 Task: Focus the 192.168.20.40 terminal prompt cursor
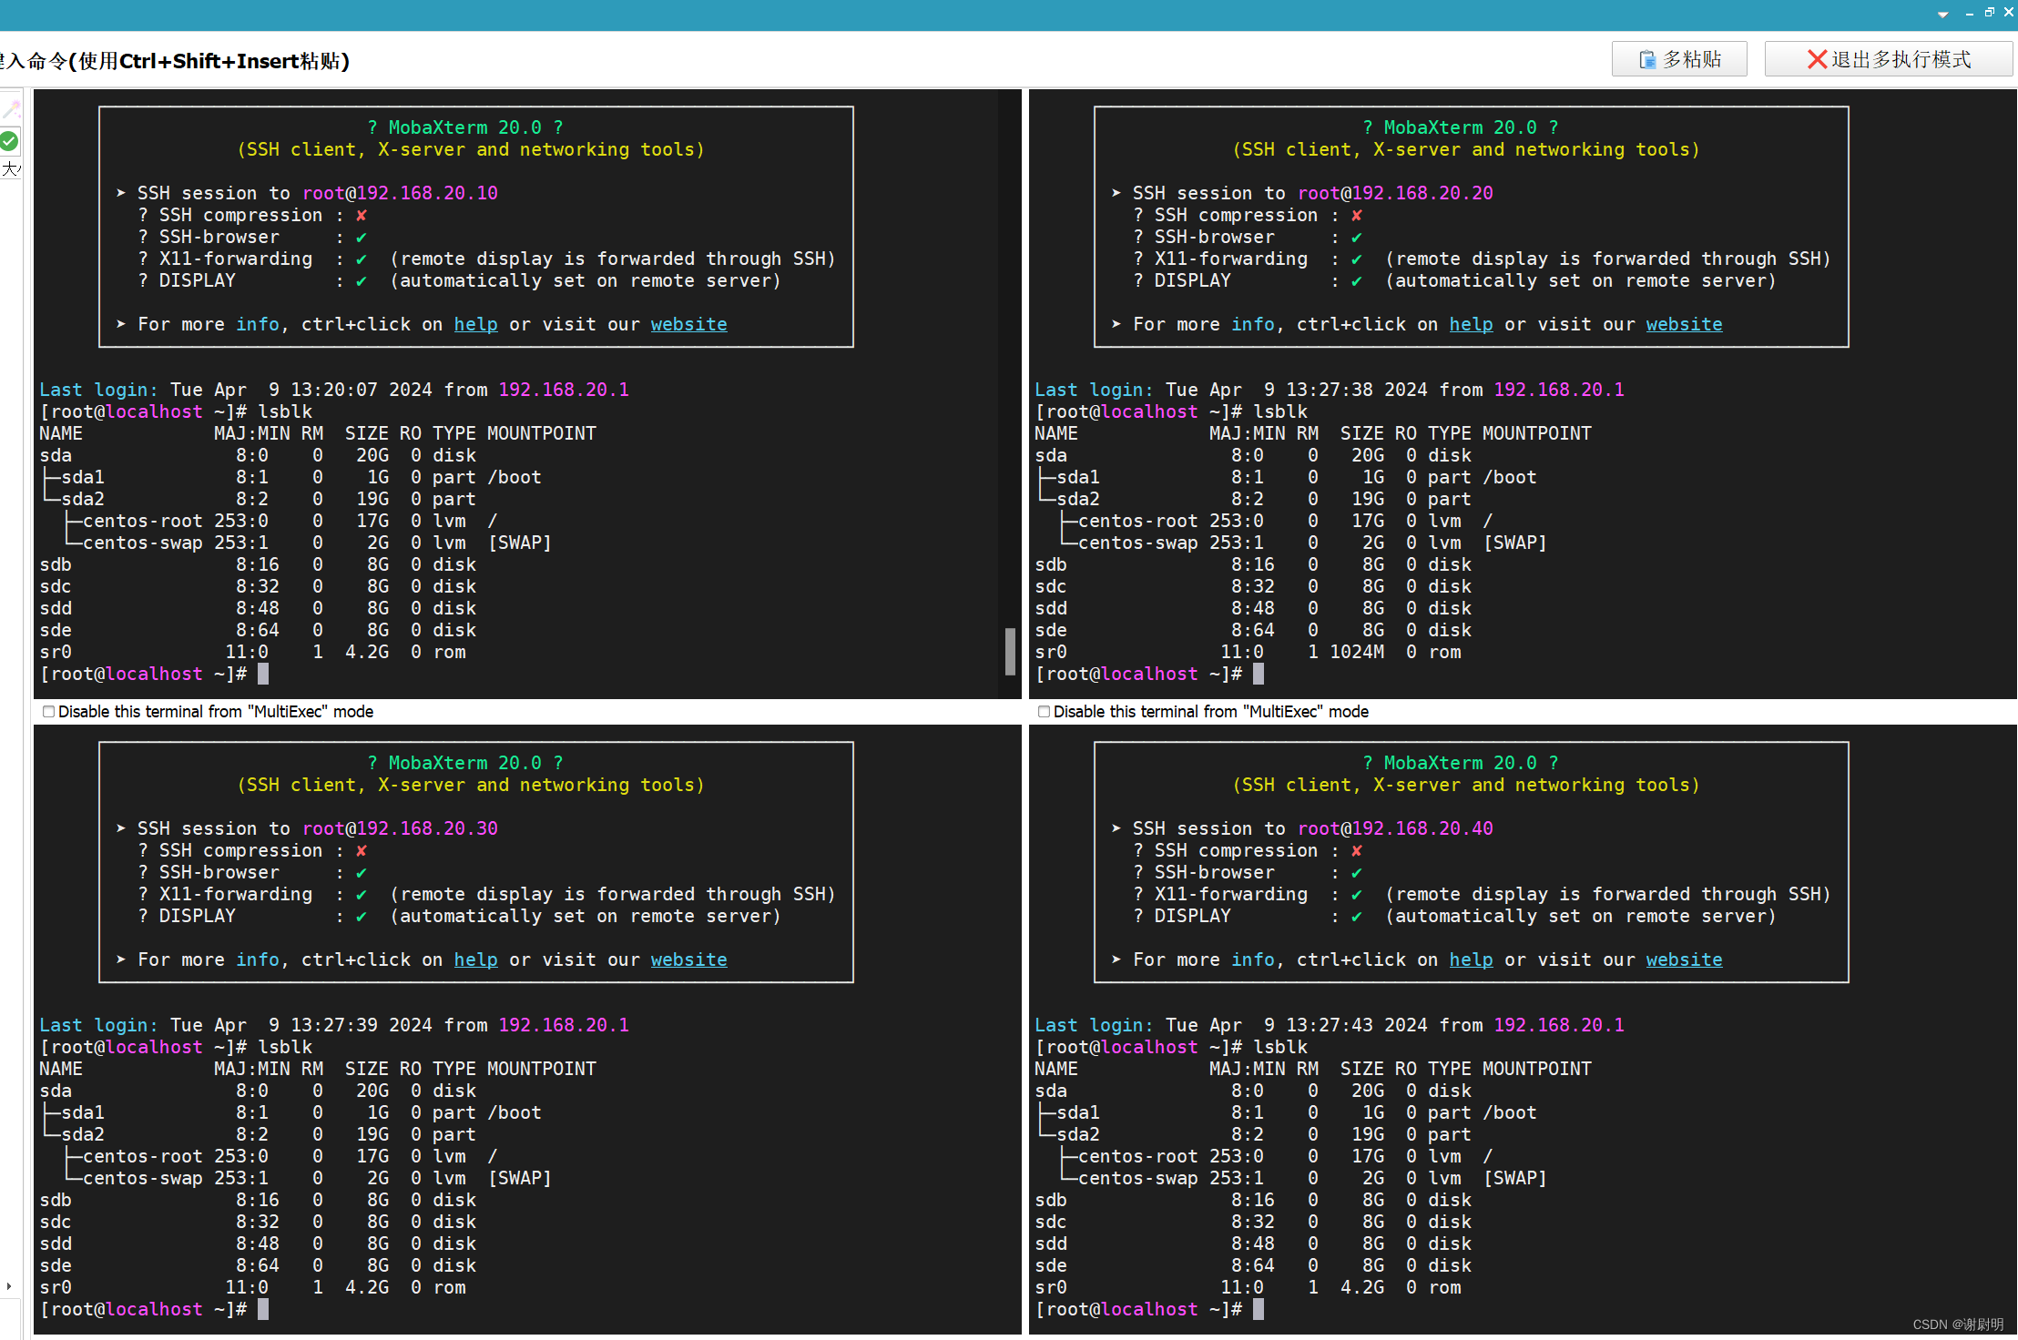click(1259, 1309)
